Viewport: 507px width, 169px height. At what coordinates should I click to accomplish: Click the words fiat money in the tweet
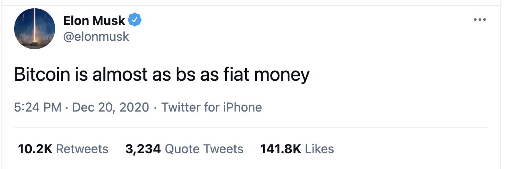271,75
